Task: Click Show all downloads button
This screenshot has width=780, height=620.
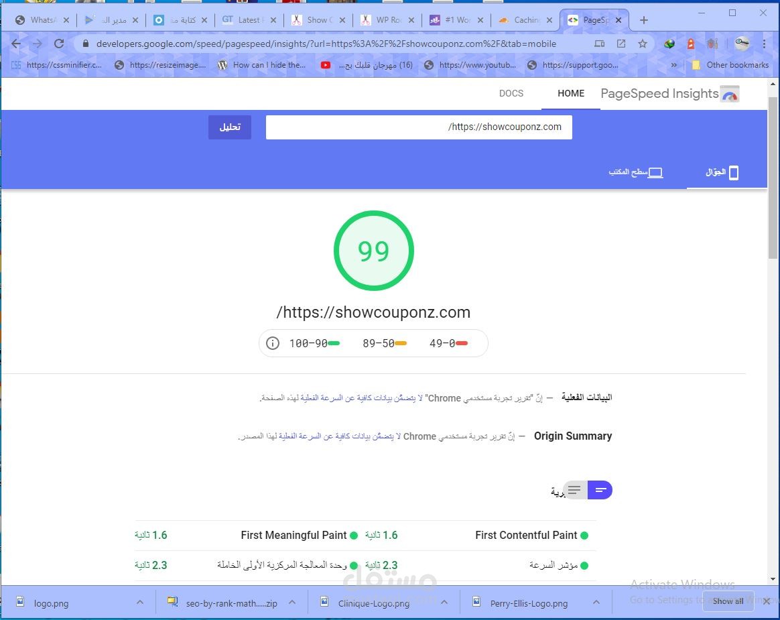Action: click(728, 601)
